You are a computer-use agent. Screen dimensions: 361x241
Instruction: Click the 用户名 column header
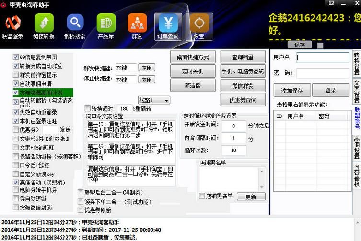[x=301, y=116]
